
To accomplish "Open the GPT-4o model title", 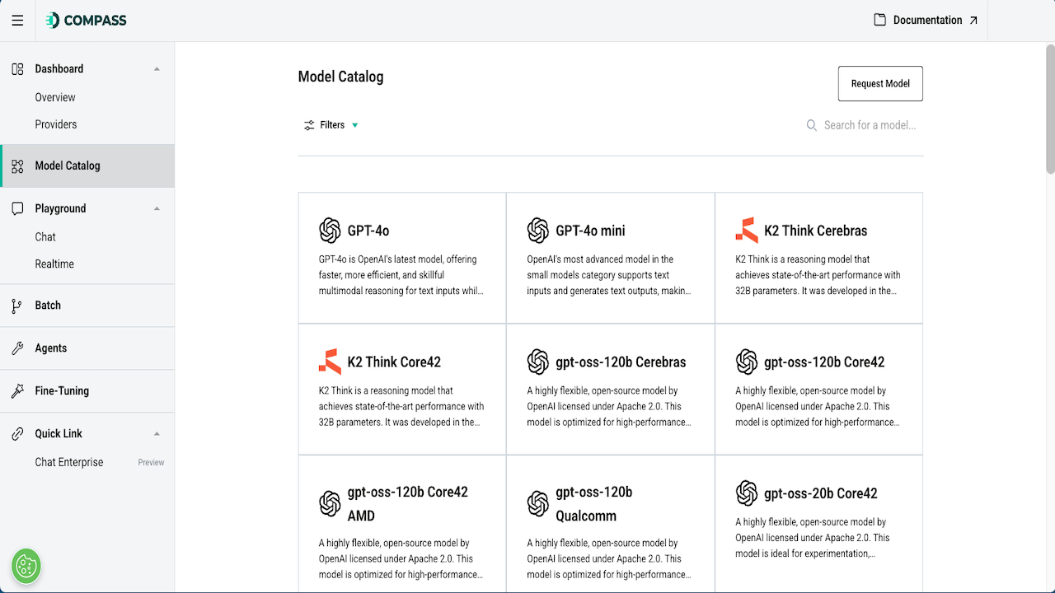I will (368, 231).
